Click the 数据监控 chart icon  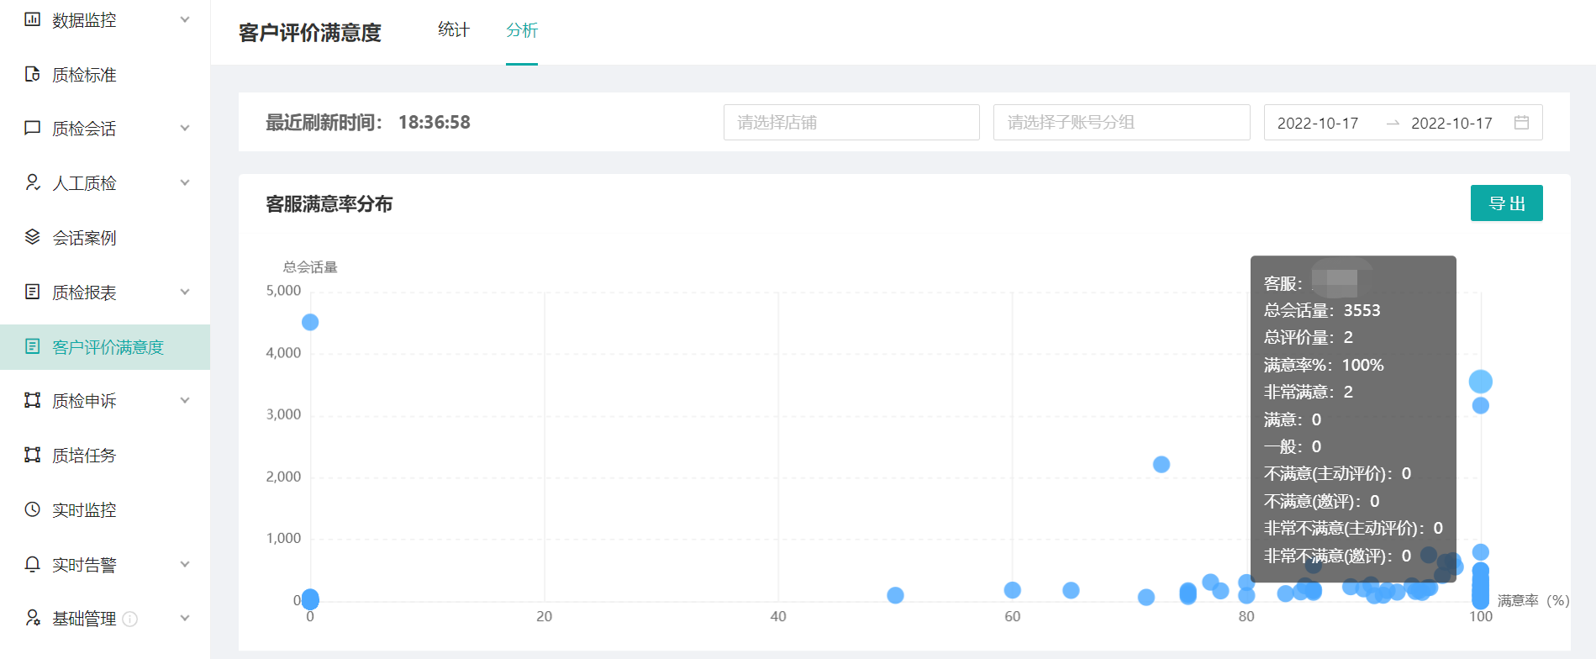pyautogui.click(x=32, y=19)
